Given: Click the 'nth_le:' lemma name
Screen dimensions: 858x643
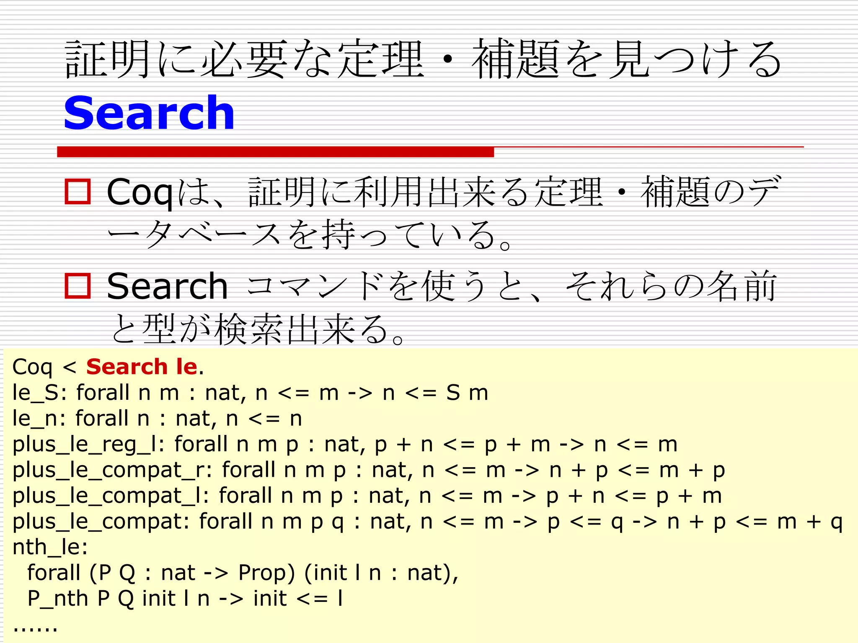Looking at the screenshot, I should [50, 547].
